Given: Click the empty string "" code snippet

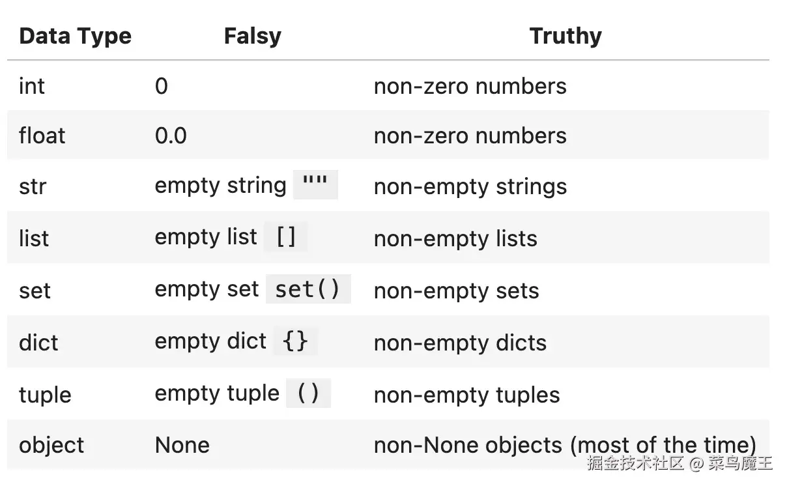Looking at the screenshot, I should pos(315,186).
